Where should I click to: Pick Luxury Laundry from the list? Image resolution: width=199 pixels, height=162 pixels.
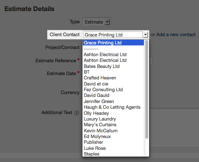(x=113, y=119)
